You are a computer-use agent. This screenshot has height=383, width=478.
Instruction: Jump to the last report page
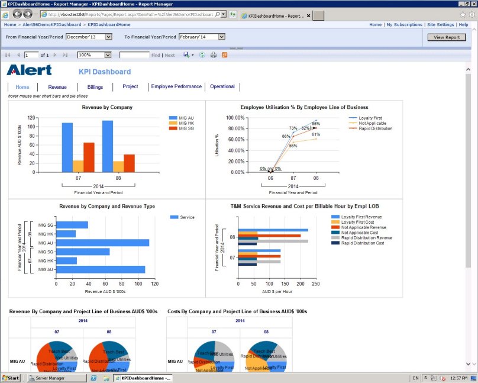[65, 55]
